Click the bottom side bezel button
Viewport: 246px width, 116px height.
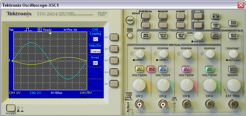pyautogui.click(x=114, y=84)
